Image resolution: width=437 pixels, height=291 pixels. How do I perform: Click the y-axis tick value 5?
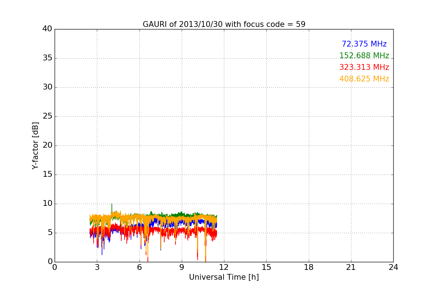(50, 233)
